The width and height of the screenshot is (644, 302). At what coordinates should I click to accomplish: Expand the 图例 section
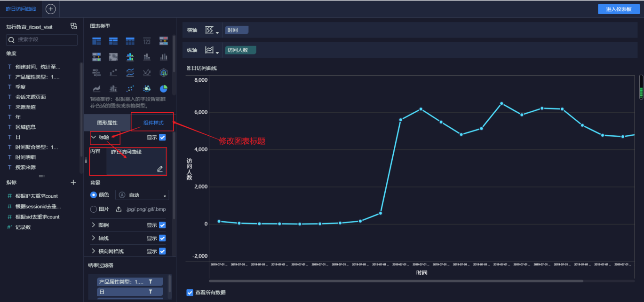tap(93, 225)
